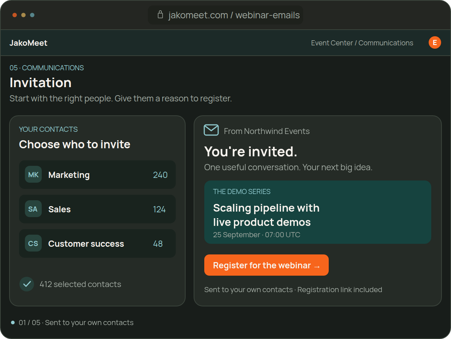Click the 01 / 05 step indicator dot
This screenshot has width=451, height=339.
(x=13, y=323)
